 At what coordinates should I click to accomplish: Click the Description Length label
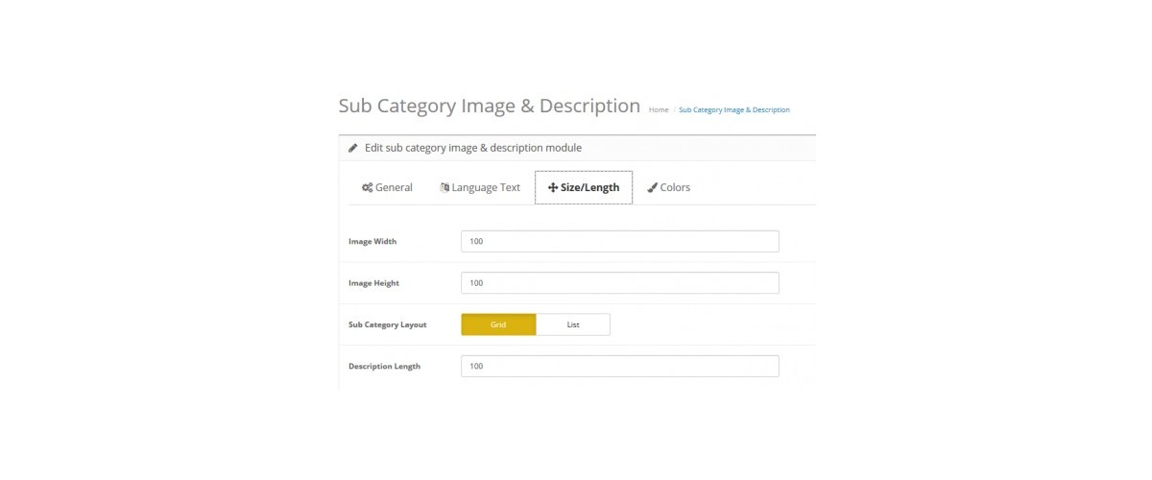point(384,367)
